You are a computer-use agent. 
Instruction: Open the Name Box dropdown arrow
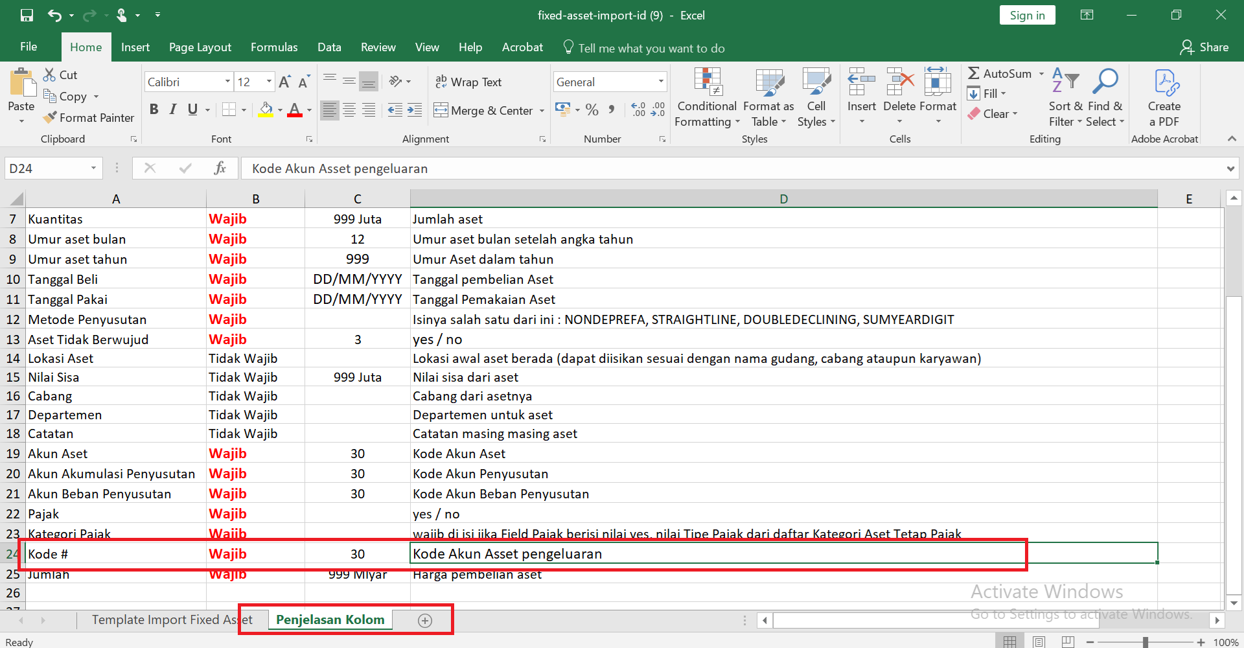click(x=93, y=168)
